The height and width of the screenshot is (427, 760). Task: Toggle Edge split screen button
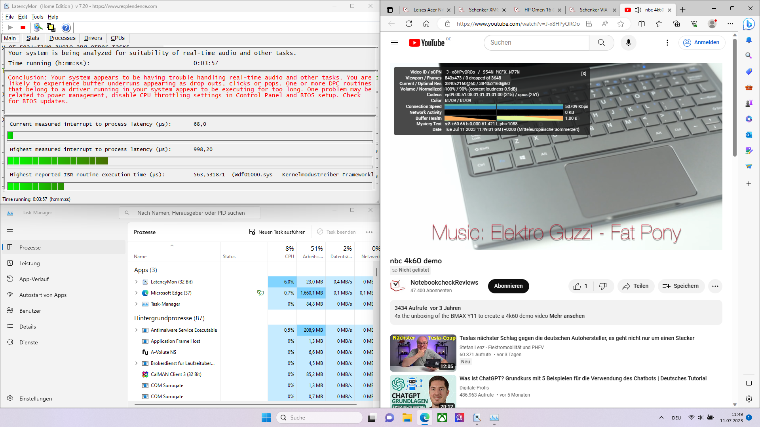[x=642, y=24]
